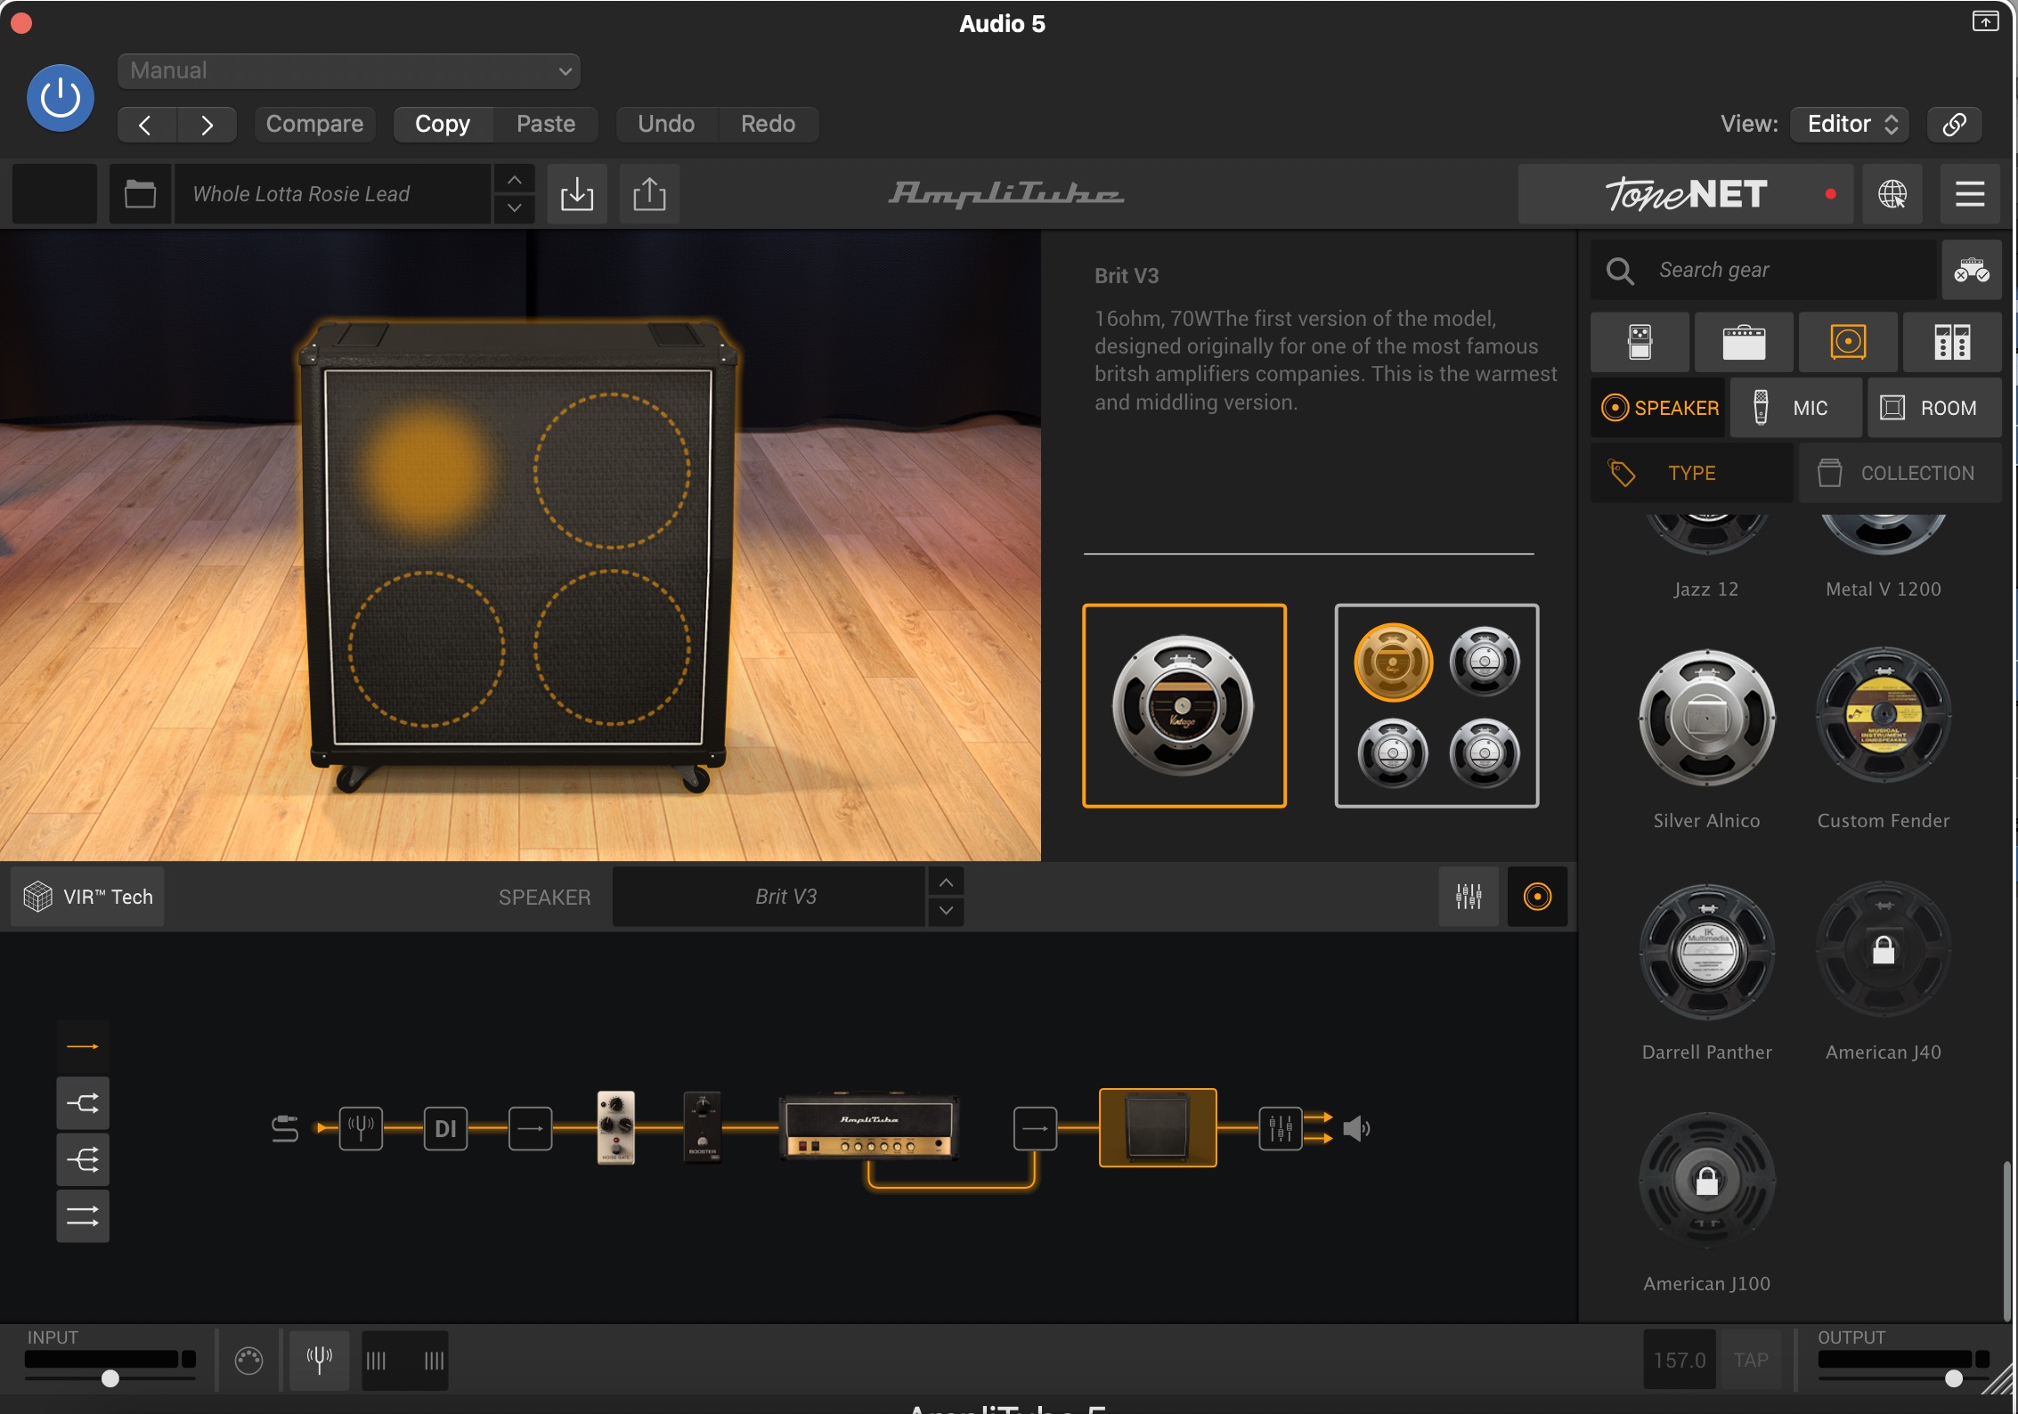This screenshot has height=1414, width=2018.
Task: Open the View Editor dropdown
Action: click(x=1851, y=125)
